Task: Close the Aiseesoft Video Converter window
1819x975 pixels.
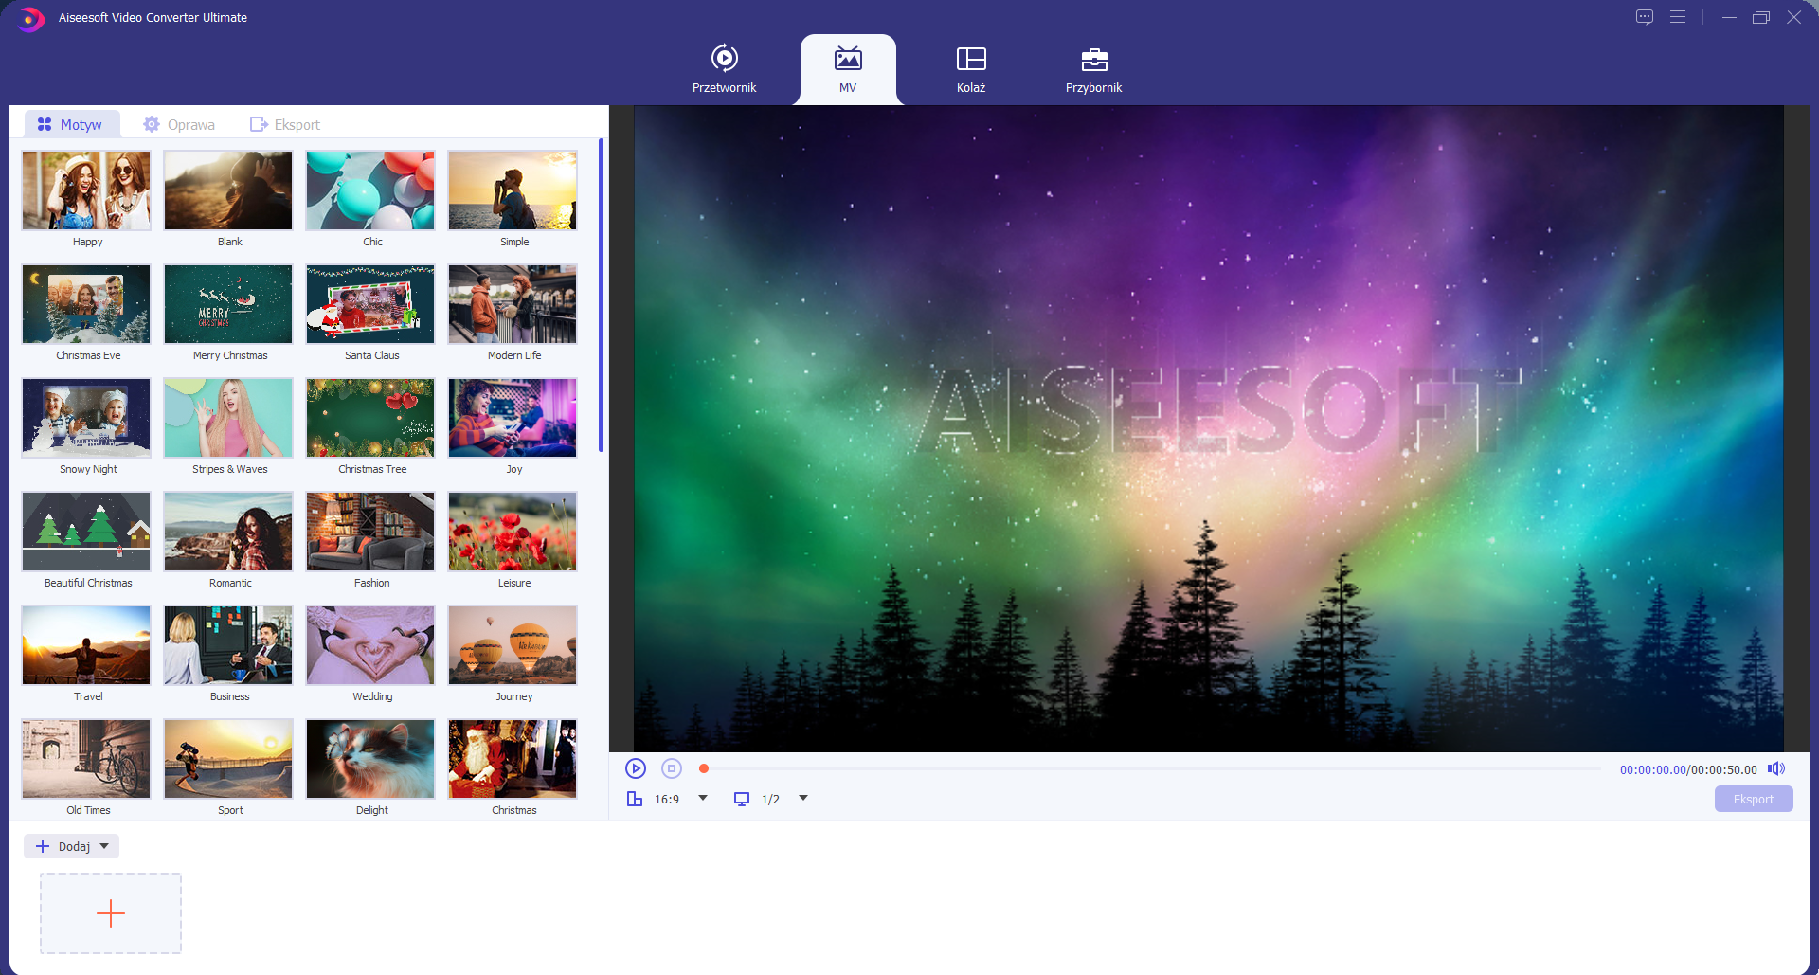Action: point(1794,17)
